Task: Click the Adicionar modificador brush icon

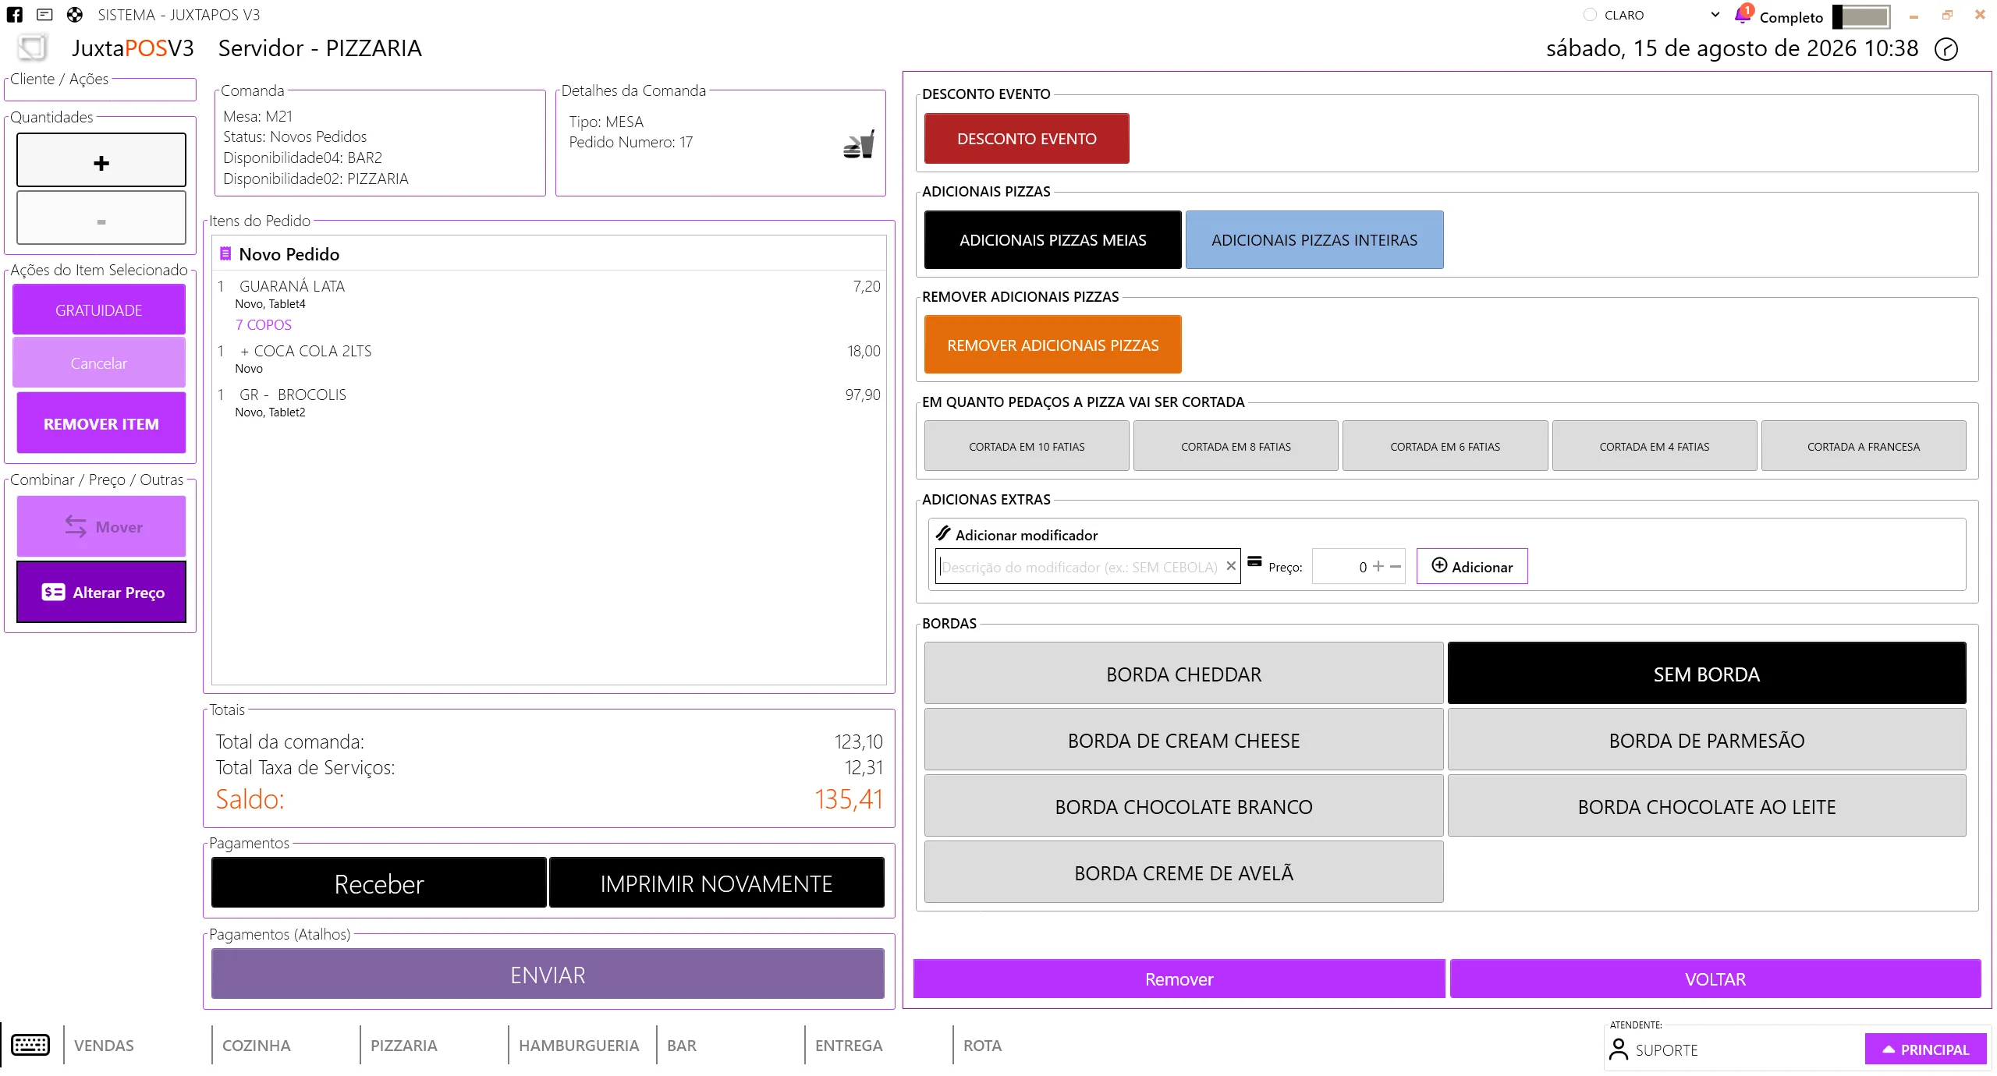Action: 943,533
